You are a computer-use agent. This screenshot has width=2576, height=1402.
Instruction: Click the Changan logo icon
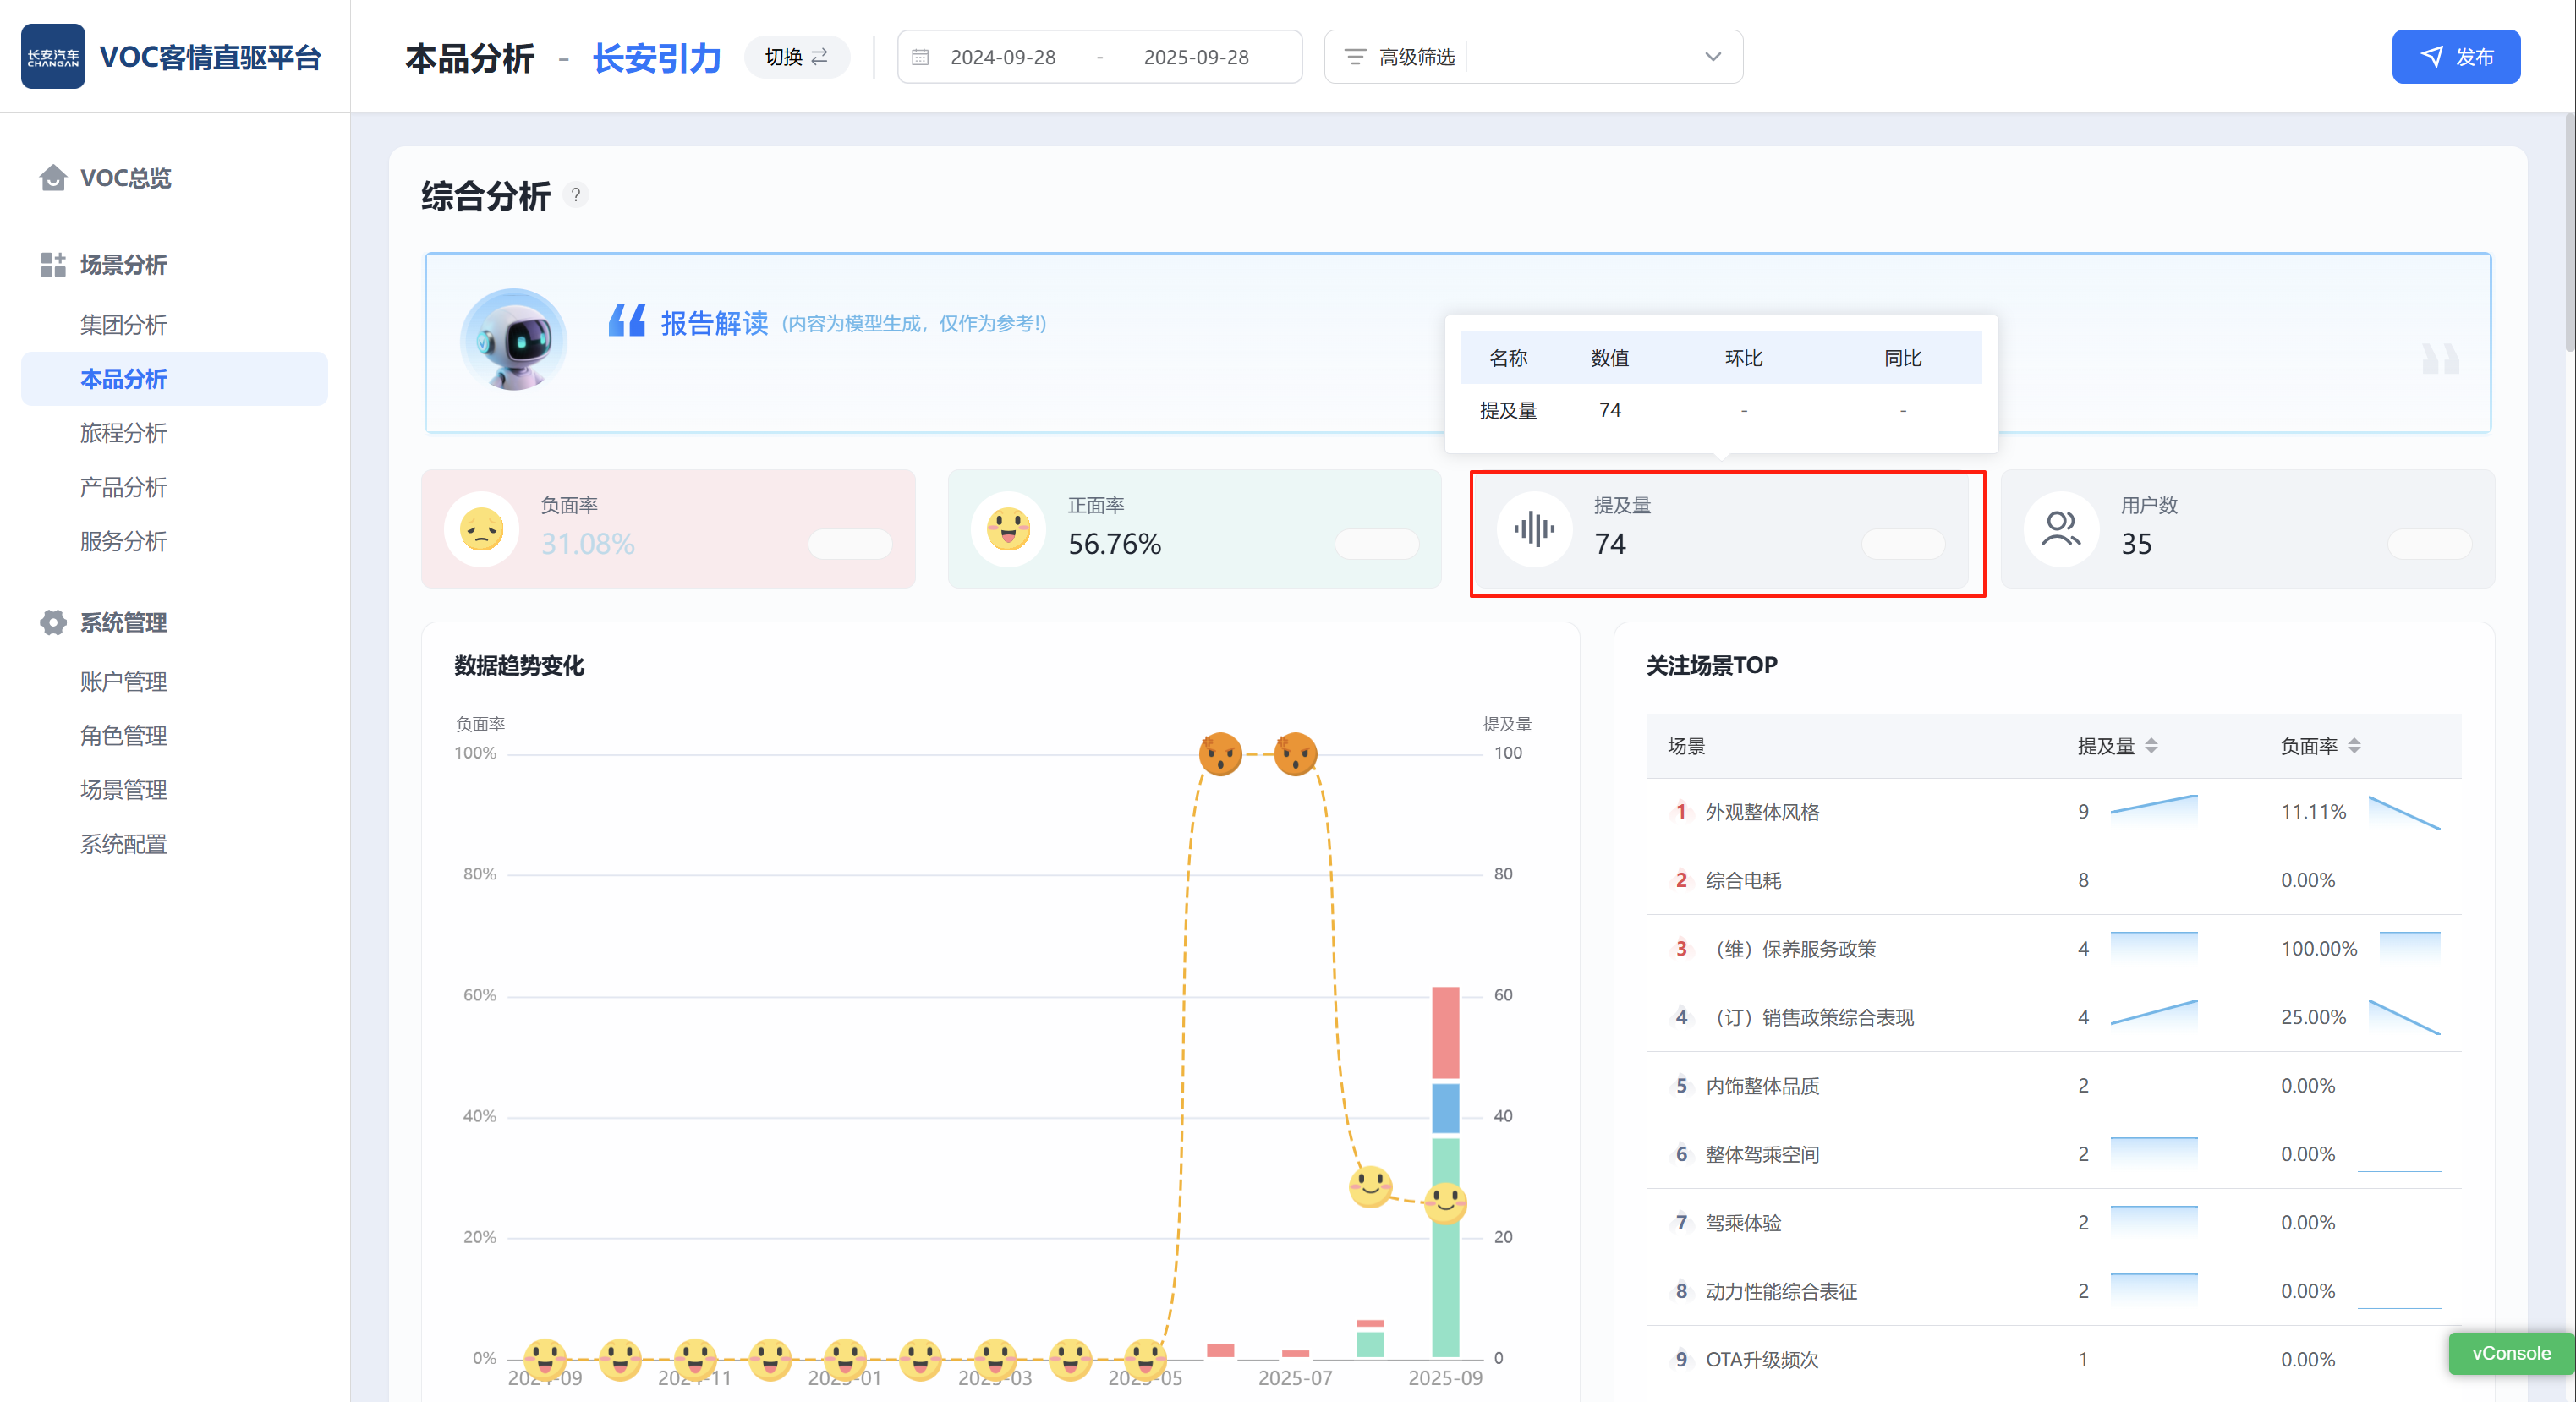click(x=53, y=57)
